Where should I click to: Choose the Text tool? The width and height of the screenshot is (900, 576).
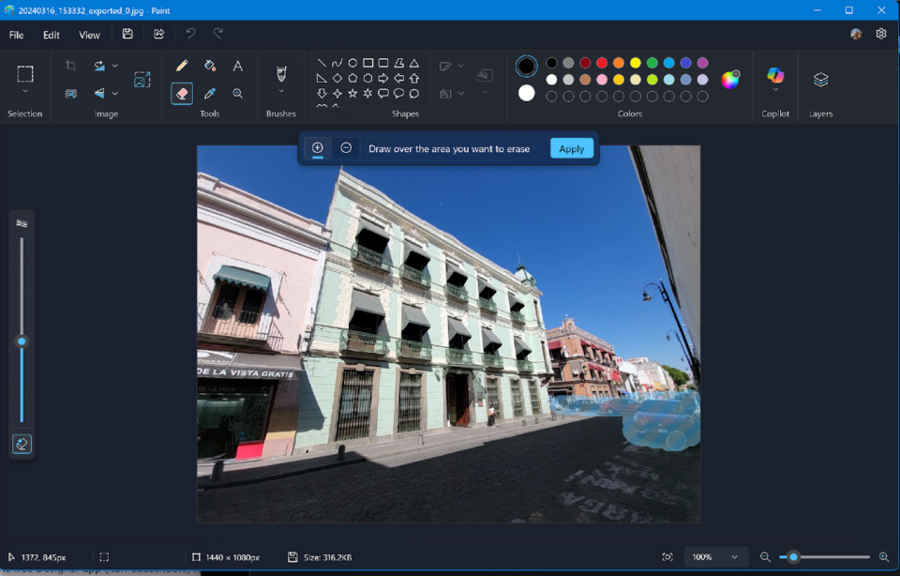coord(238,65)
